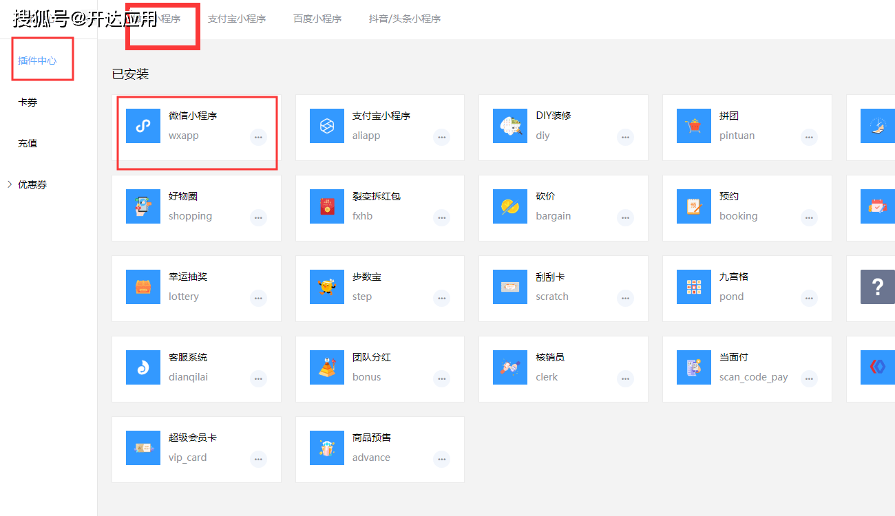Image resolution: width=895 pixels, height=516 pixels.
Task: Click the 预约 booking plugin icon
Action: click(x=694, y=206)
